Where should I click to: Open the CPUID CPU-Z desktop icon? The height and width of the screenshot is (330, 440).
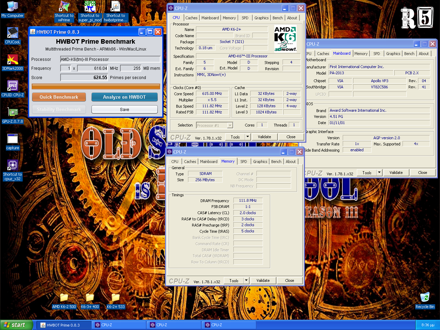[x=12, y=86]
